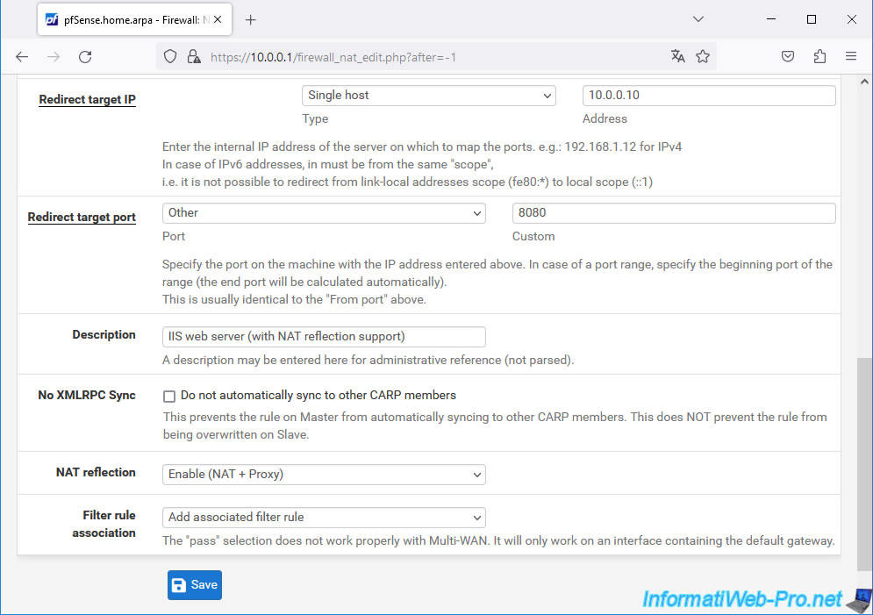This screenshot has height=615, width=873.
Task: Select the pfSense.home.arpa tab
Action: coord(134,20)
